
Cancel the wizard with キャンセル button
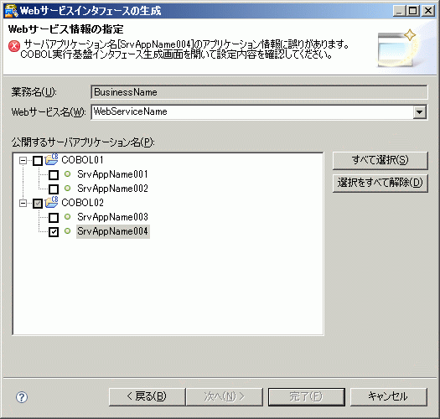click(389, 397)
